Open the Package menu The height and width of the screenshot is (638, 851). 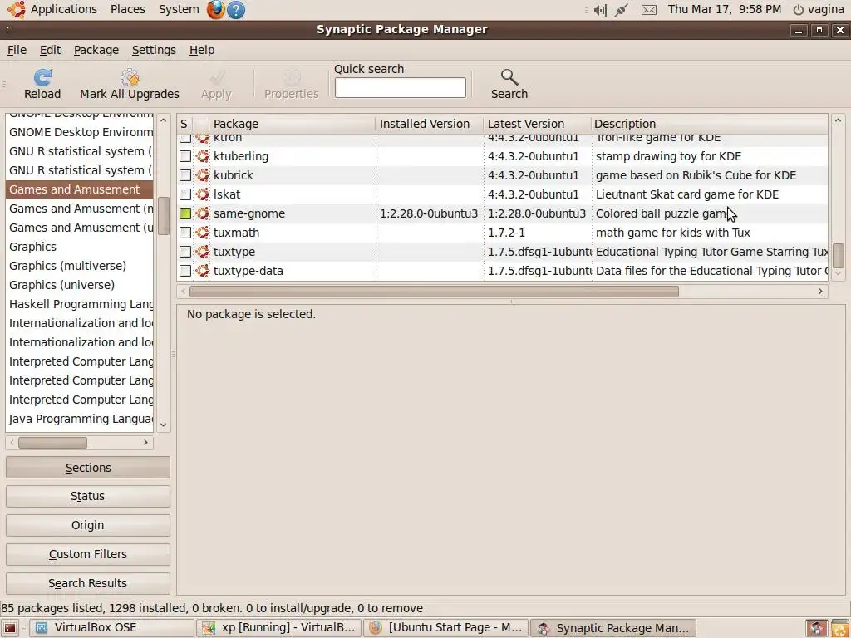[96, 50]
